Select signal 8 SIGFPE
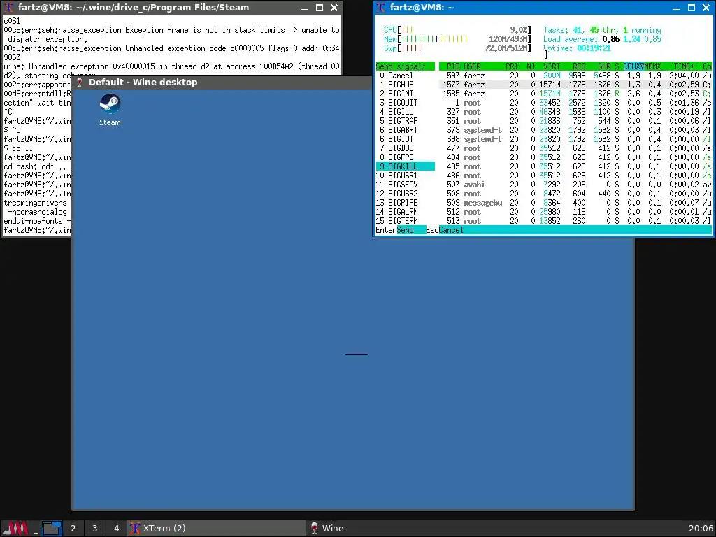 tap(405, 157)
